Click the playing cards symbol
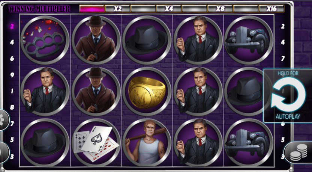312x172 pixels. (96, 143)
